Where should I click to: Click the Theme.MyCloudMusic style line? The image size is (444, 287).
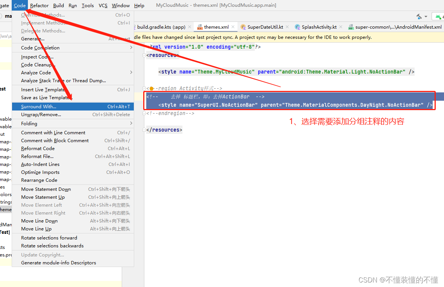(286, 72)
